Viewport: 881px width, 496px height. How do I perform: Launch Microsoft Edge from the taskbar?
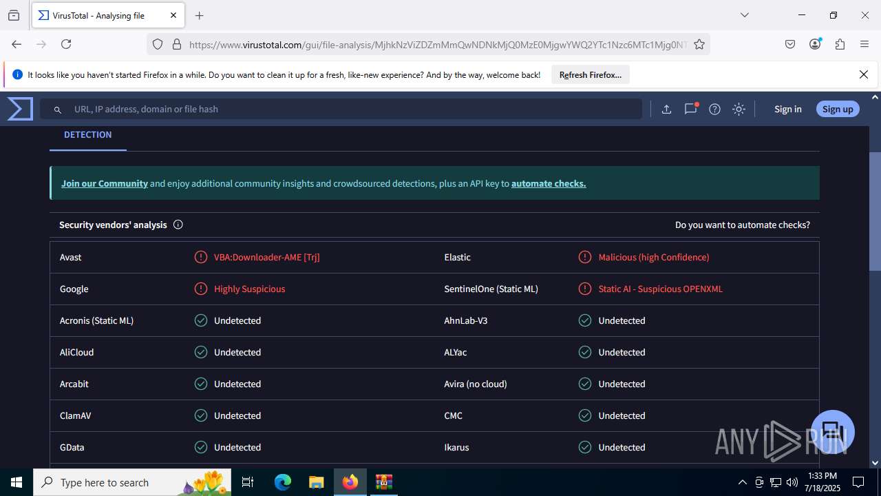coord(283,482)
